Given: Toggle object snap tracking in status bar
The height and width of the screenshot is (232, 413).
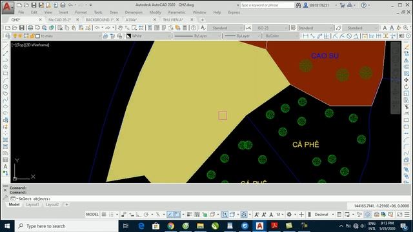Looking at the screenshot, I should pyautogui.click(x=170, y=215).
